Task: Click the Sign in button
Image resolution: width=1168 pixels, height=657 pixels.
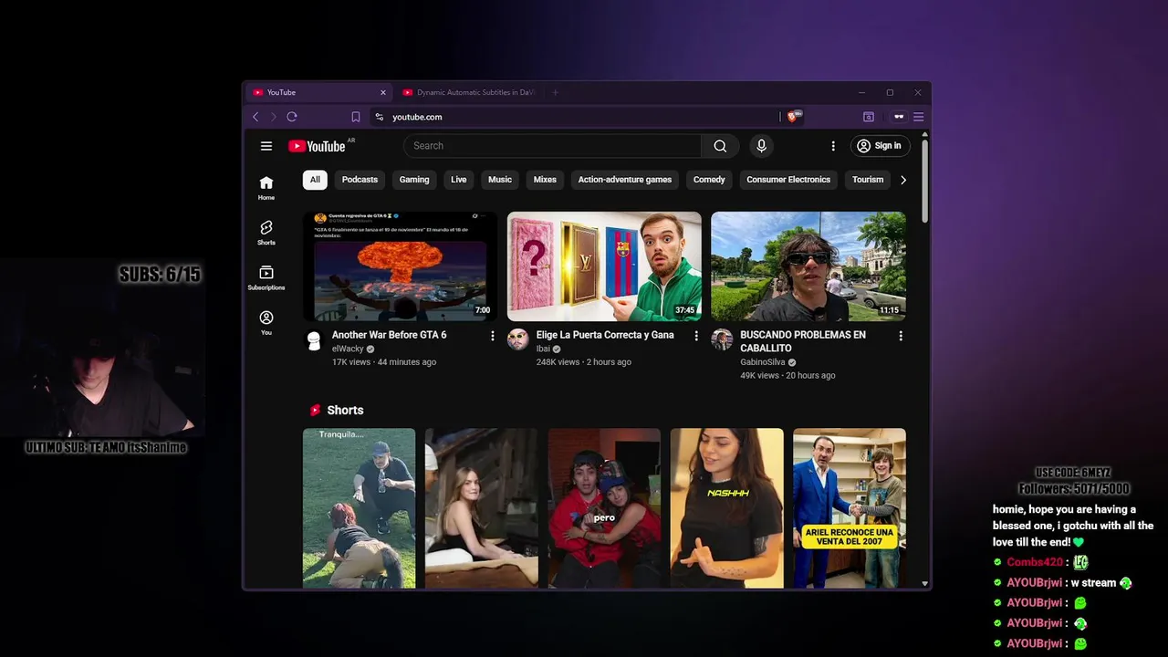Action: 879,146
